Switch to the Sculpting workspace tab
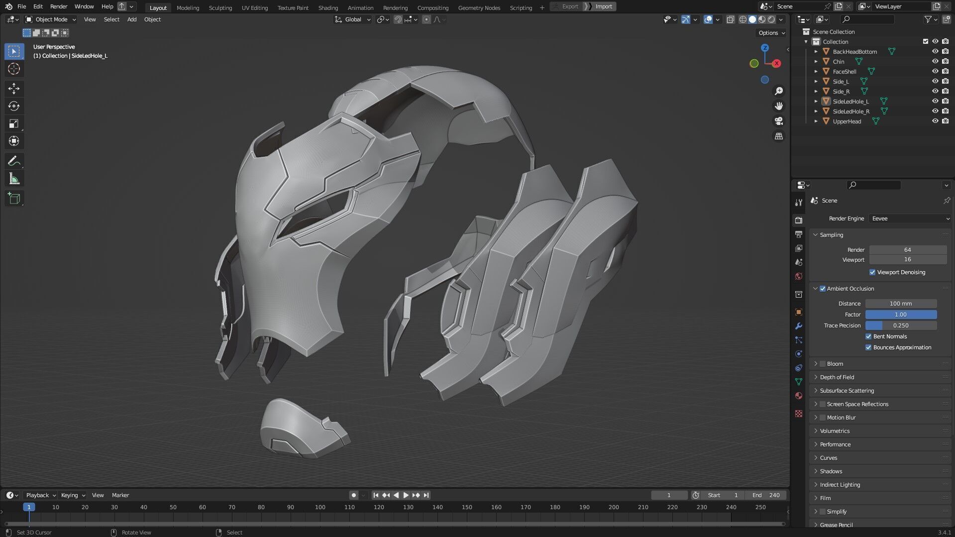This screenshot has height=537, width=955. click(220, 7)
